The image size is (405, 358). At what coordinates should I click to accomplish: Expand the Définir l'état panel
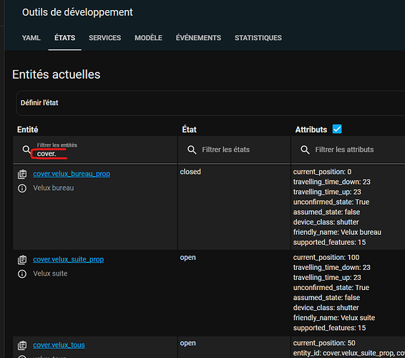[x=210, y=103]
